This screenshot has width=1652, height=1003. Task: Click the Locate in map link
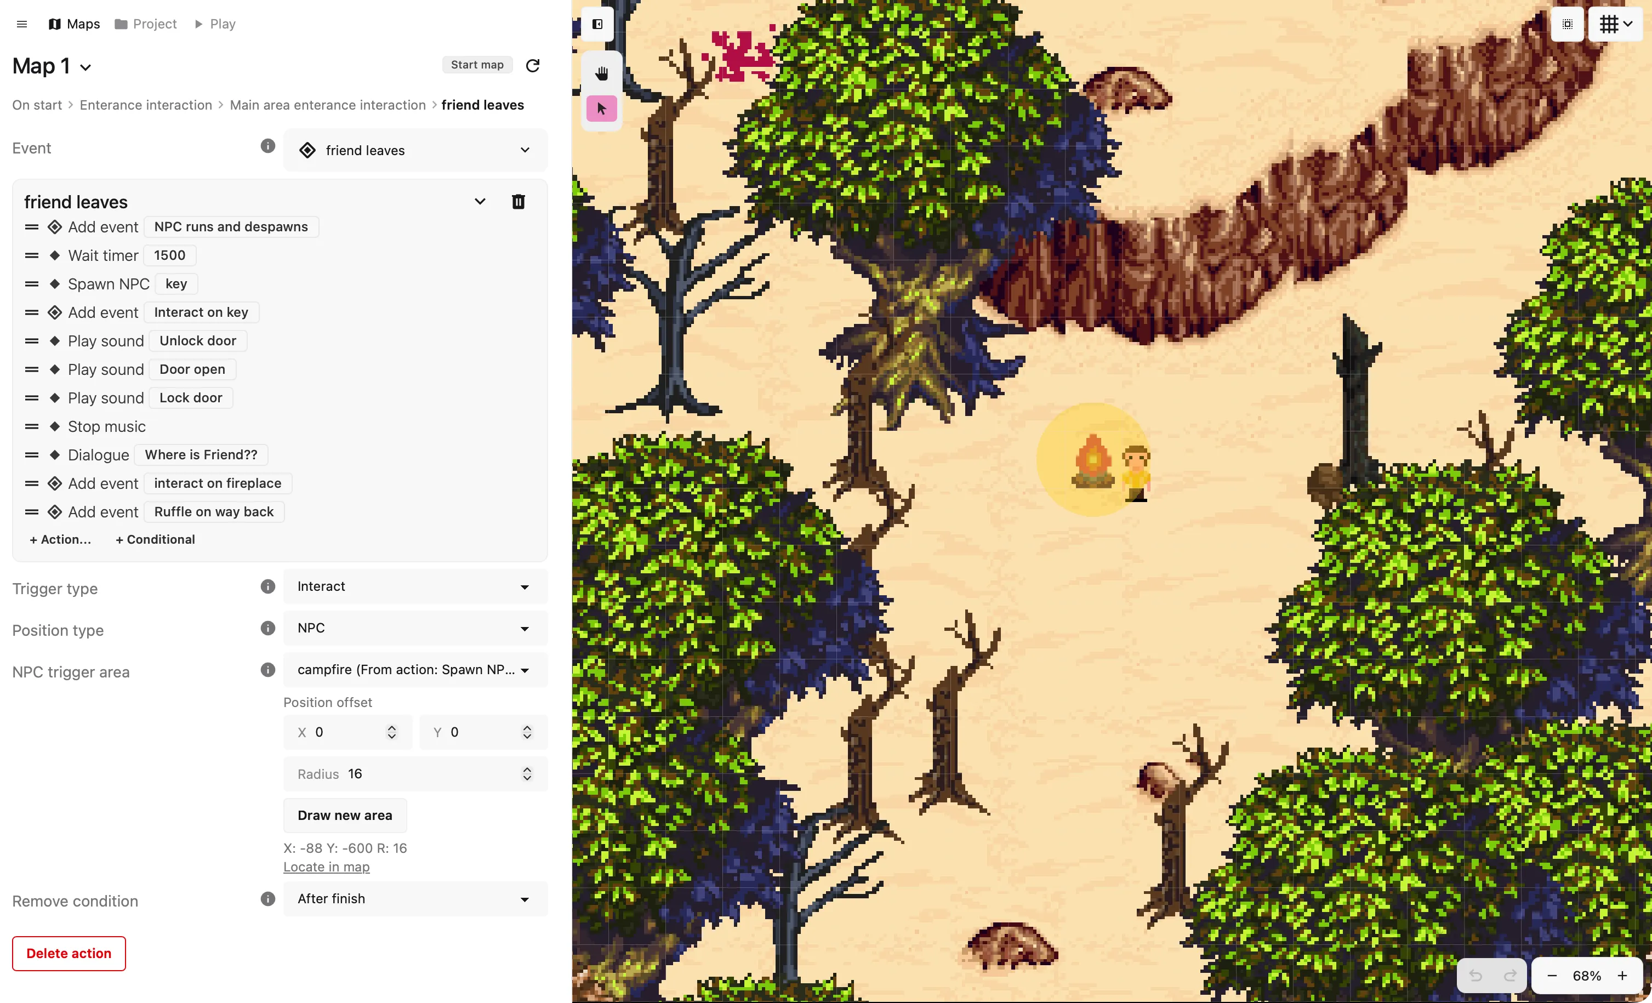(326, 867)
